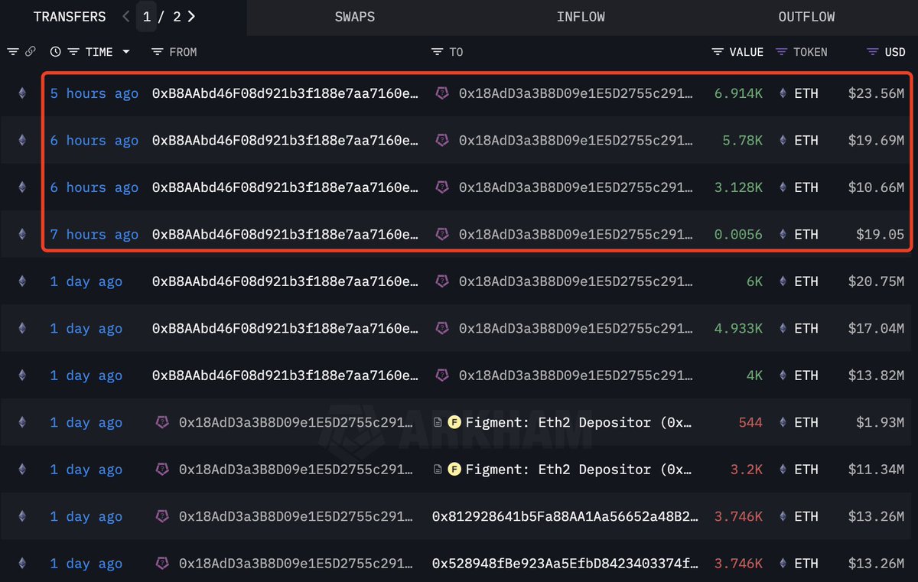
Task: Click the clock icon next to TIME column
Action: [54, 51]
